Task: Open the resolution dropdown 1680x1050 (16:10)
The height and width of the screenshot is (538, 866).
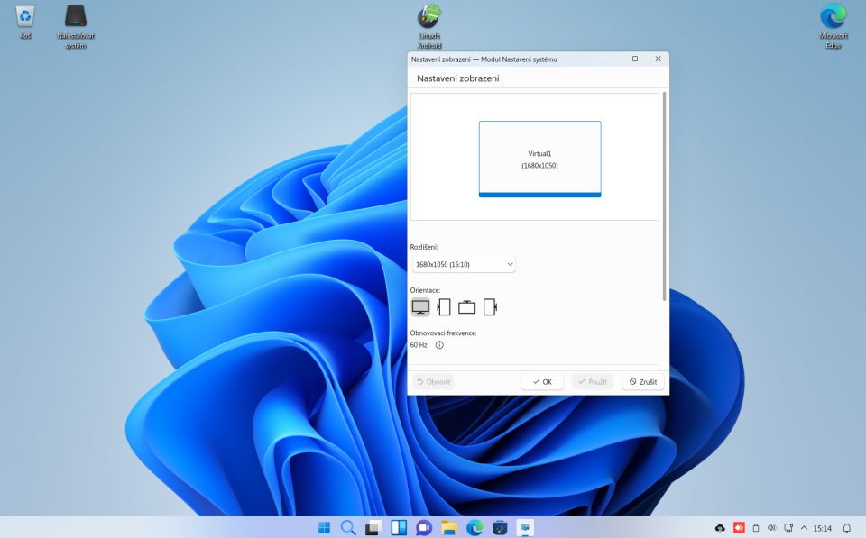Action: pos(464,264)
